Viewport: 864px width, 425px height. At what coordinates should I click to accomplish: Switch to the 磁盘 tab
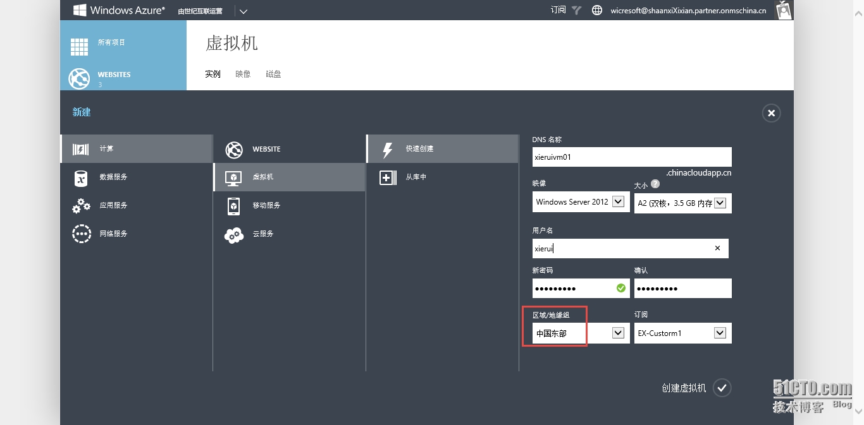click(x=273, y=74)
